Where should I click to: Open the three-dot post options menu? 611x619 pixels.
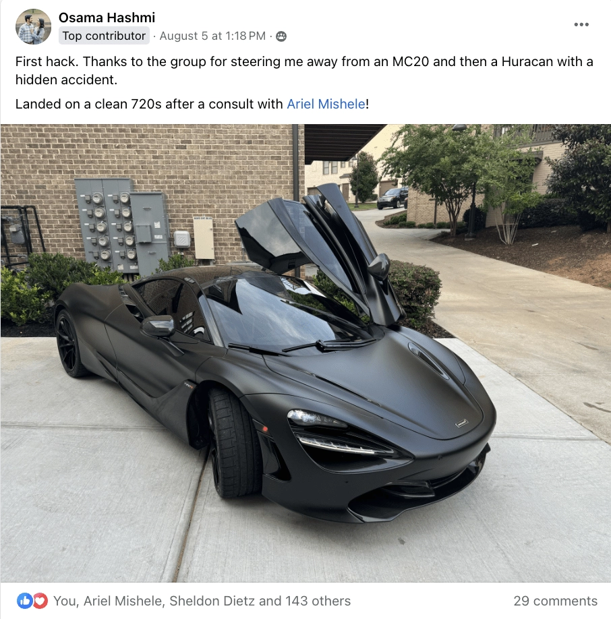tap(581, 24)
